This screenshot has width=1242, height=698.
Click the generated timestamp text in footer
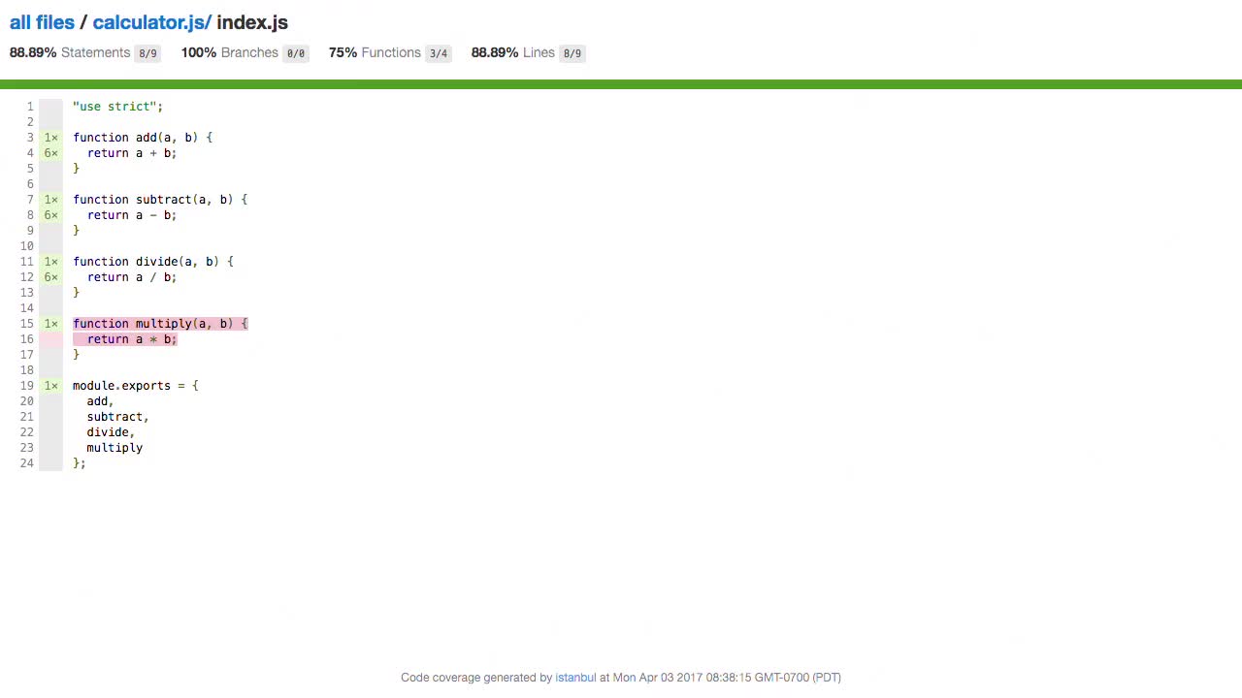718,677
